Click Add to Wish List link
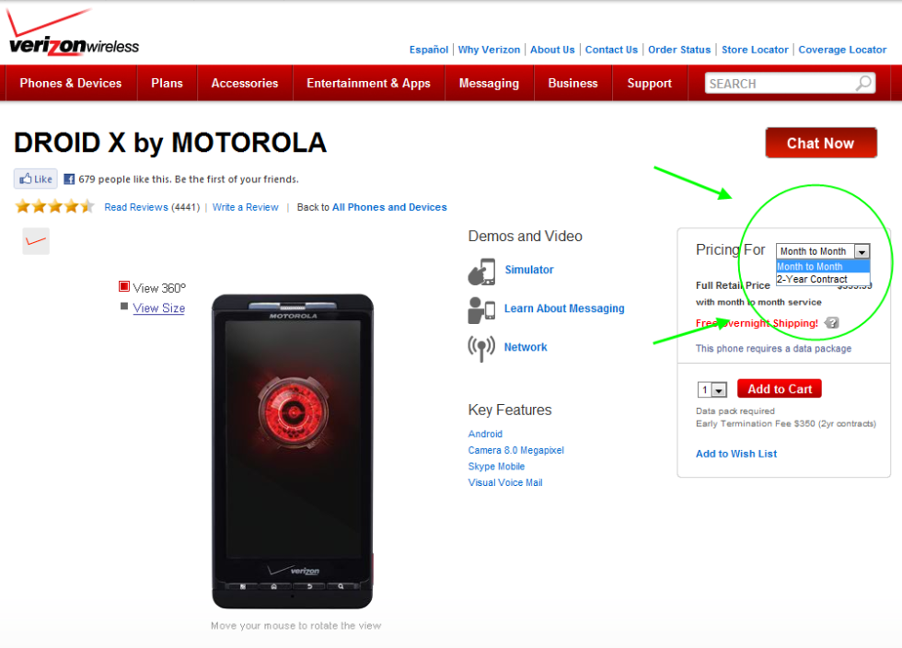902x648 pixels. (x=736, y=454)
